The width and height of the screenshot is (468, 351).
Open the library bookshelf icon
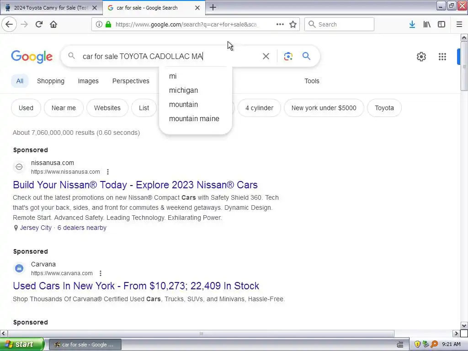tap(427, 24)
